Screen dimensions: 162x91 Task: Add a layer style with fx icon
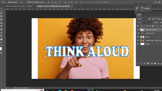coord(145,63)
